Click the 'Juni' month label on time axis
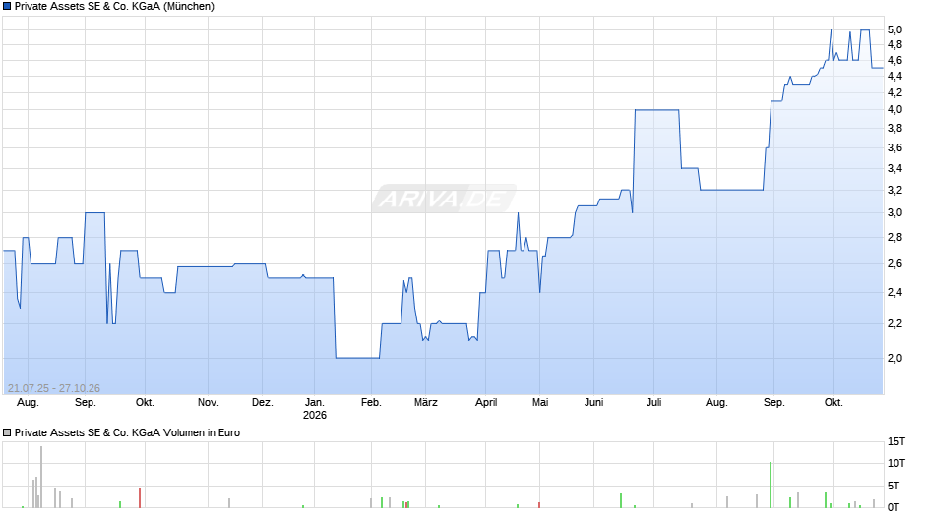Screen dimensions: 925x517 click(594, 403)
